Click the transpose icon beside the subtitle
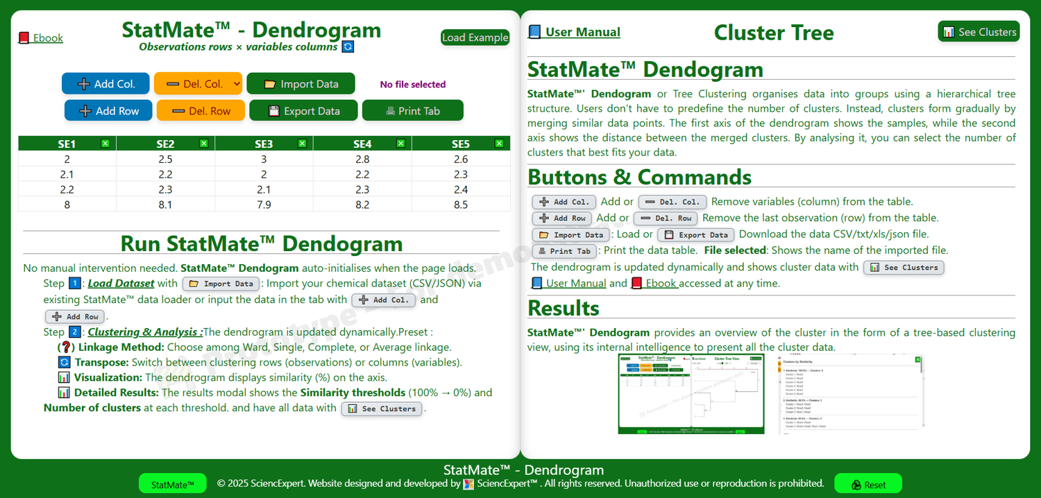The height and width of the screenshot is (498, 1041). click(348, 46)
